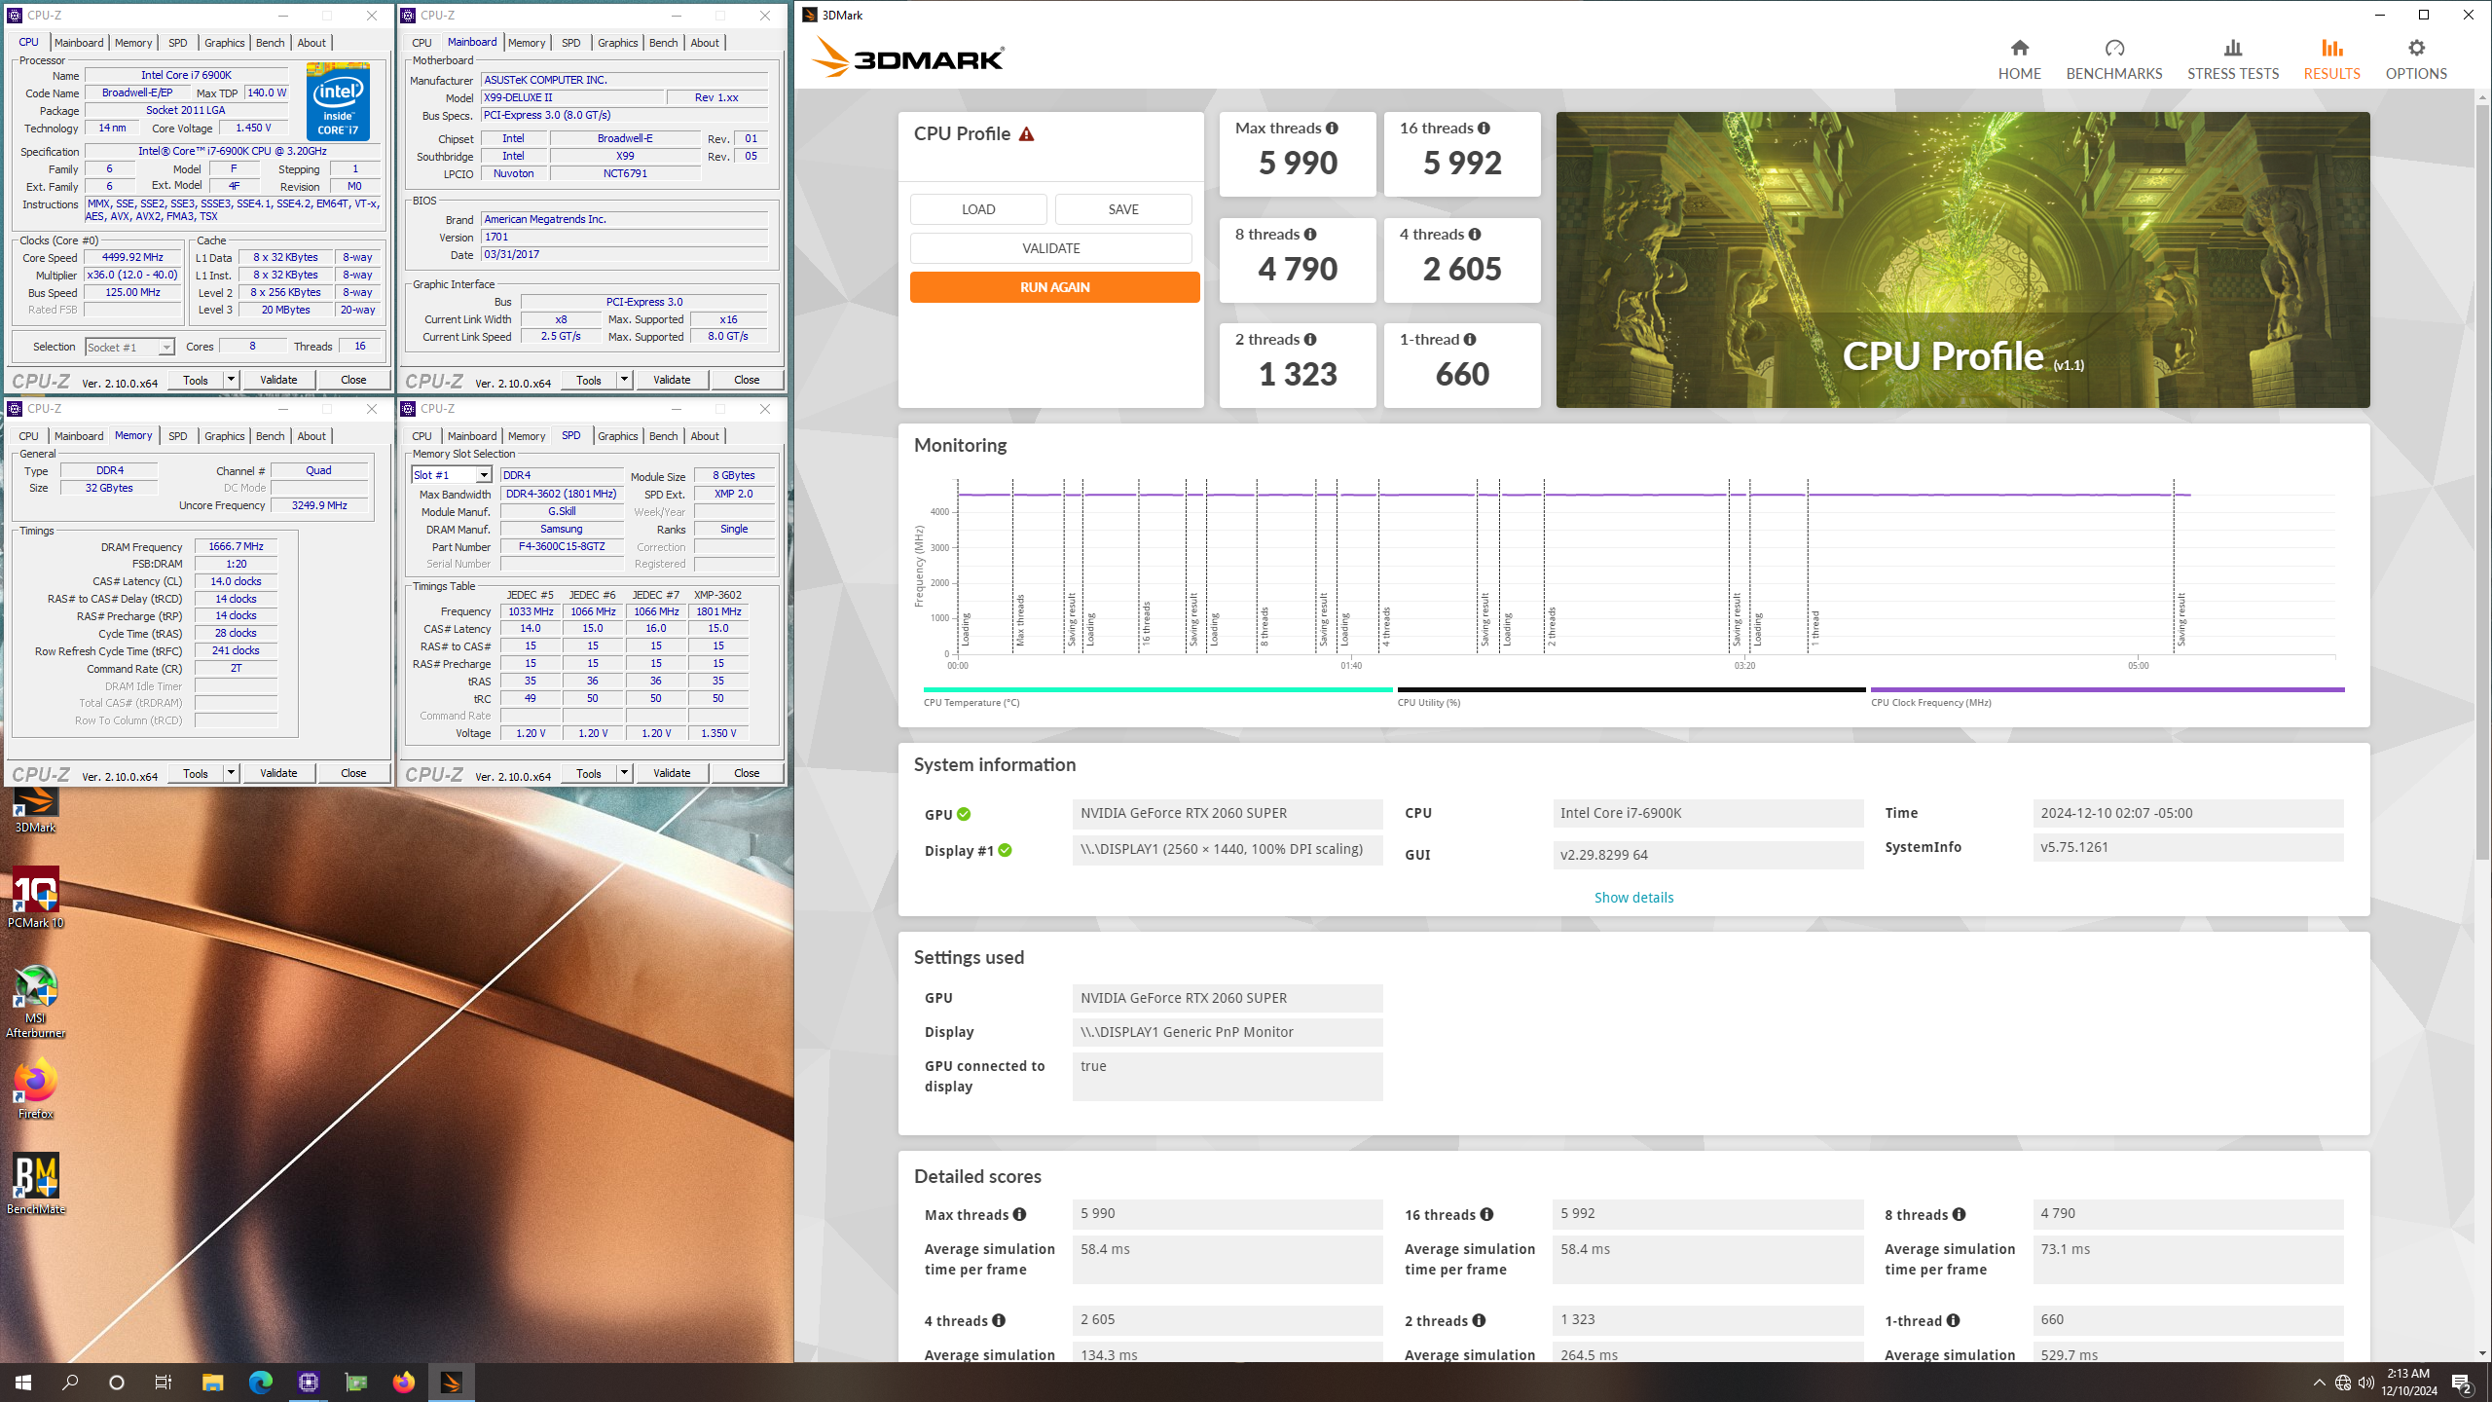The image size is (2492, 1402).
Task: Click info icon beside 4 threads score tile
Action: pyautogui.click(x=1475, y=235)
